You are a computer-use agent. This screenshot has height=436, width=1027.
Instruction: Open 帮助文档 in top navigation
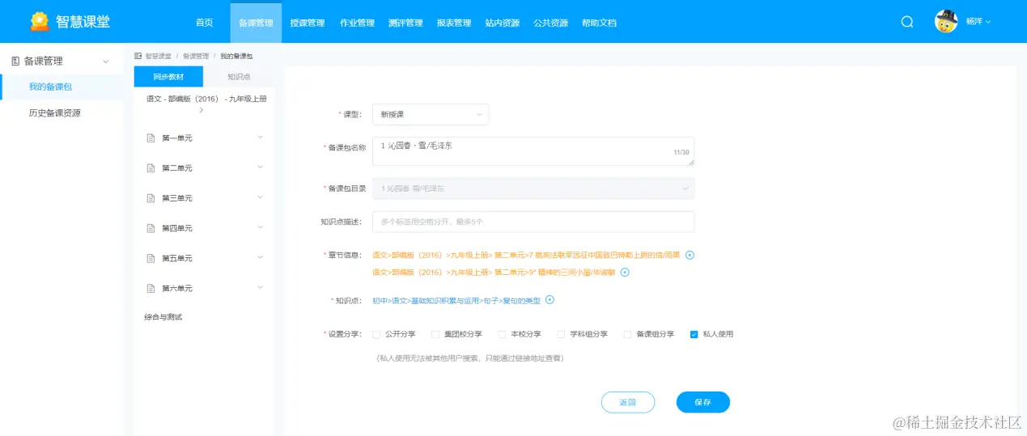[599, 23]
